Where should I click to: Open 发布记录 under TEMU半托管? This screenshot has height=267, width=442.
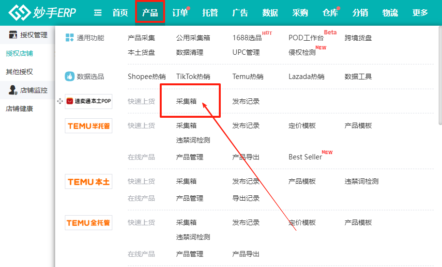246,126
